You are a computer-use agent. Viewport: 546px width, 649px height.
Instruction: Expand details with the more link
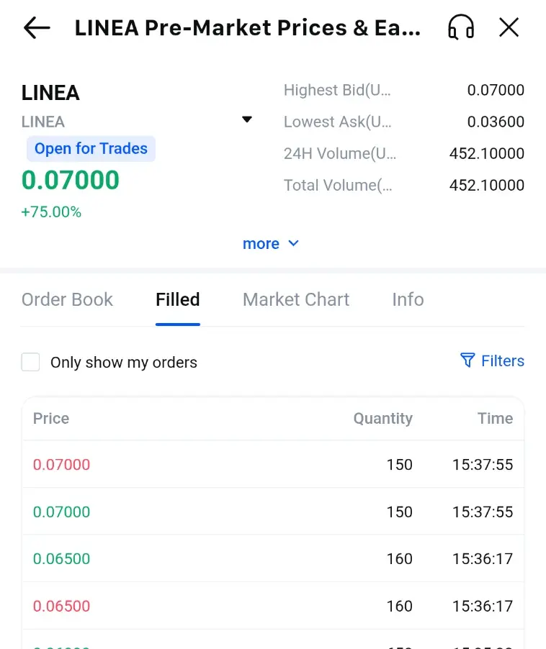point(261,244)
